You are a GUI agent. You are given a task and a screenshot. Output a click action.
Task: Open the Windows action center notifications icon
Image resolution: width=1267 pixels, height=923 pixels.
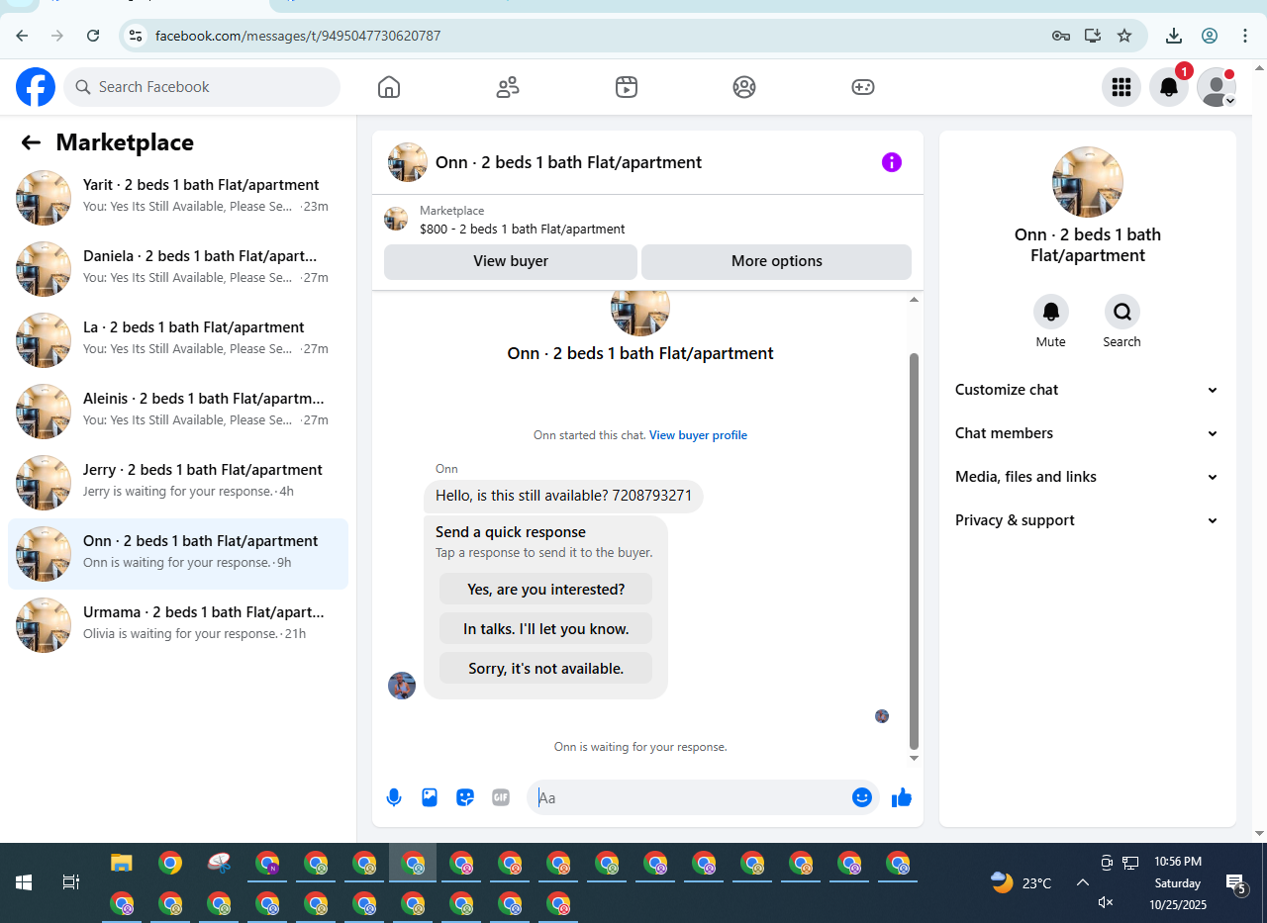tap(1235, 883)
